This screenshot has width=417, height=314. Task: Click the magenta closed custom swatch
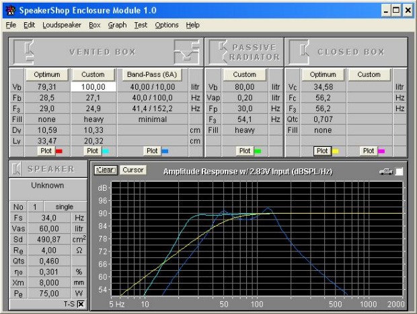pos(381,152)
